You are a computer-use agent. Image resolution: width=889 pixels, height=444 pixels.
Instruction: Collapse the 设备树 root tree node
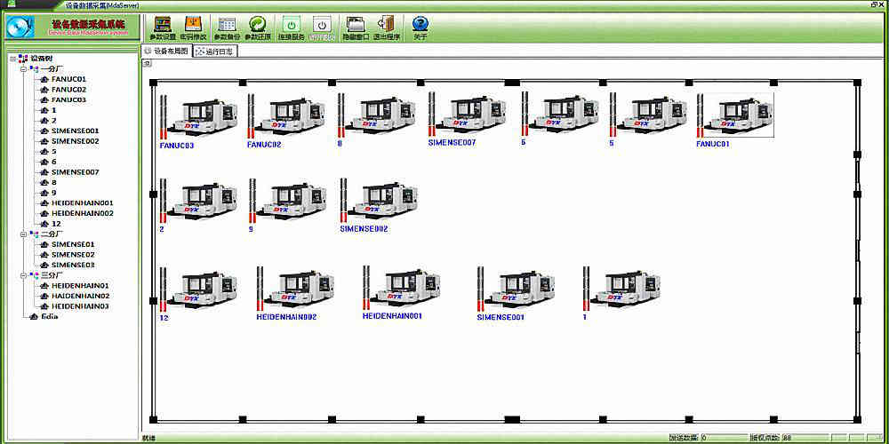[x=12, y=59]
